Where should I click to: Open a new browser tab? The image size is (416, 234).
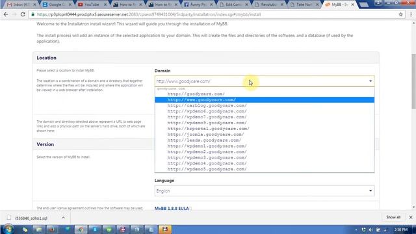[x=364, y=5]
